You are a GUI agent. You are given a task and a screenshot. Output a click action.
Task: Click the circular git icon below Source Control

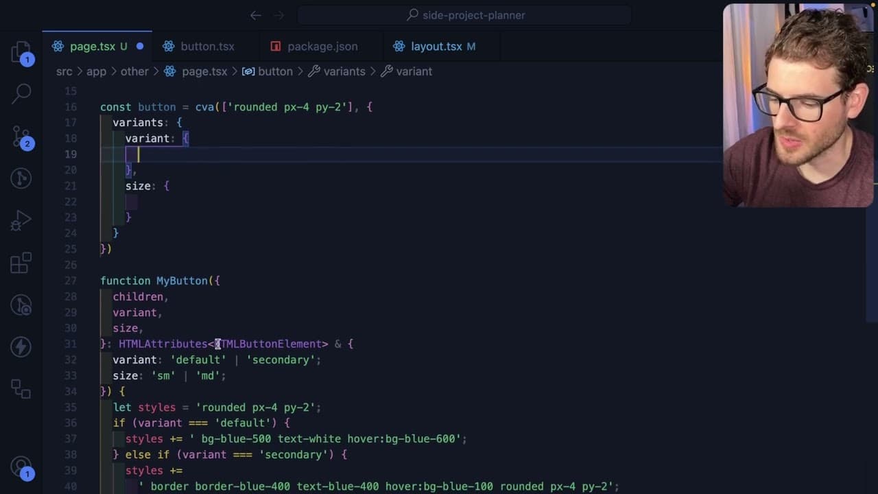point(21,178)
